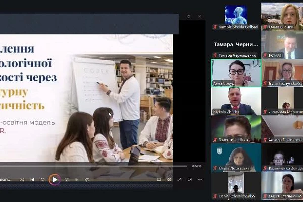Select Kambiz Sheida Golbad's participant tile

(235, 16)
